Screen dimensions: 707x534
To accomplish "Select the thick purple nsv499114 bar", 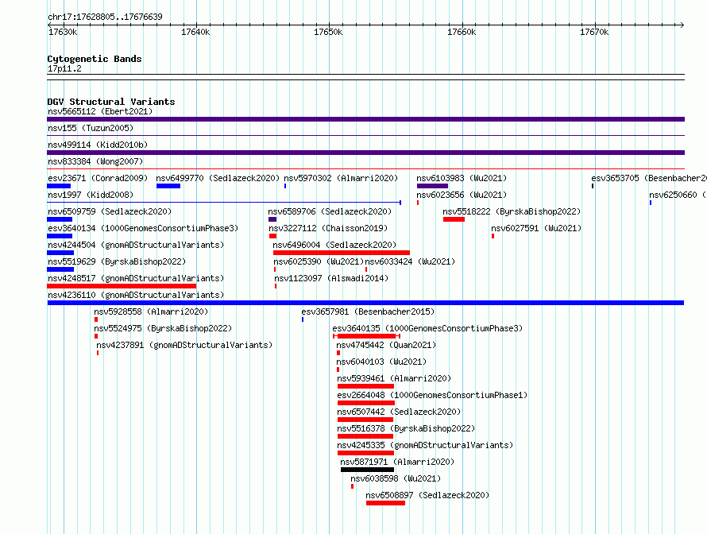I will coord(365,153).
